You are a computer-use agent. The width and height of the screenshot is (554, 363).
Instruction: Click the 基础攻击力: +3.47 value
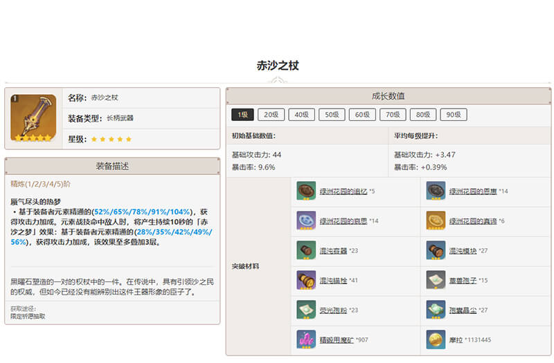pos(425,154)
